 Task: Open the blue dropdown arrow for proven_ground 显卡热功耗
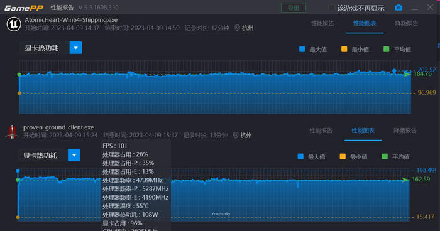click(x=74, y=155)
